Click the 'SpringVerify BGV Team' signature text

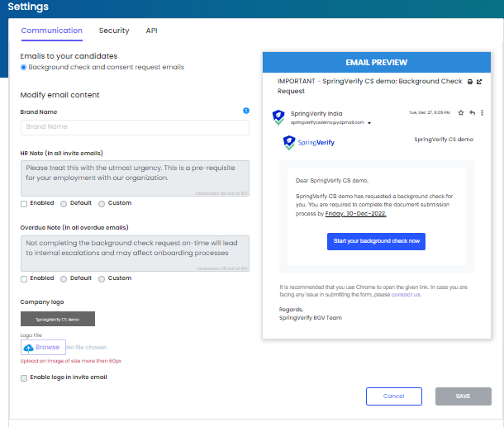(310, 318)
